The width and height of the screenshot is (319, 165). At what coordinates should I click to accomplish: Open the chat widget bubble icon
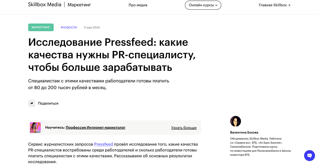point(309,155)
